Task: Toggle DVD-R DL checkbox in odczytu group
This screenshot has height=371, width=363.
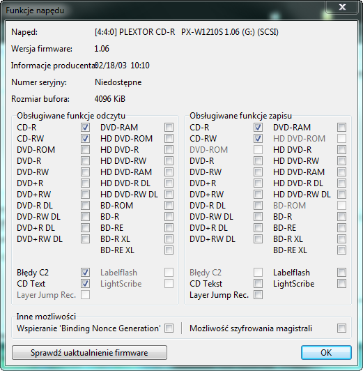Action: 85,205
